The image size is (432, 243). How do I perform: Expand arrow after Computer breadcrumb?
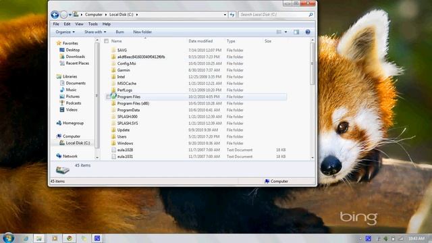pyautogui.click(x=106, y=15)
